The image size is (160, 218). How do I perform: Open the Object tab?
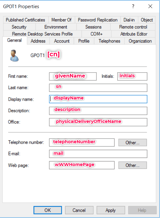coord(147,20)
